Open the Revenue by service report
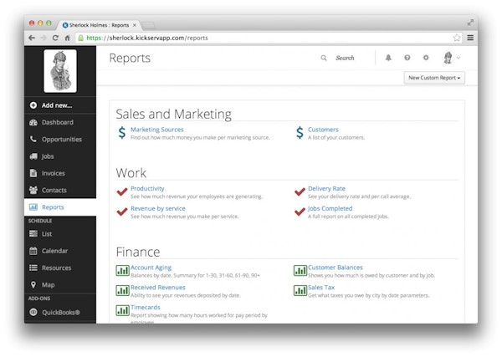Screen dimensions: 502x357 (157, 208)
